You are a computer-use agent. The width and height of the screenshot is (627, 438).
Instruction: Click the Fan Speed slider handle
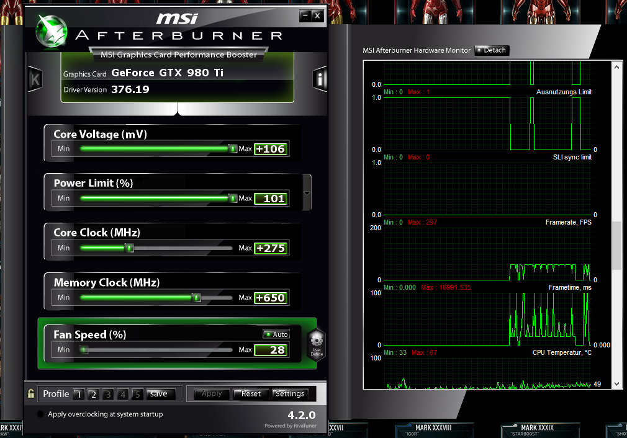coord(83,350)
